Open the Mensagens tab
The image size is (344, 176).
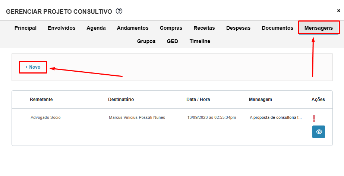point(319,28)
